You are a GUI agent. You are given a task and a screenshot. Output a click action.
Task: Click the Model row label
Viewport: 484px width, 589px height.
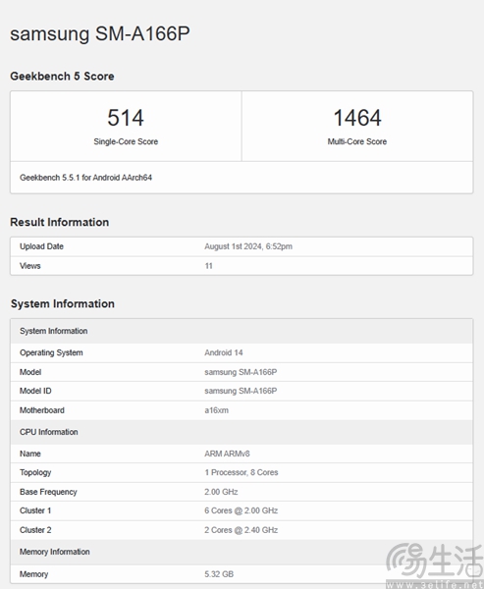coord(30,372)
